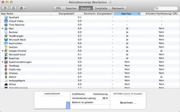Sort by Erfordert Hochleistungs-GPU column
180x112 pixels.
(x=160, y=14)
